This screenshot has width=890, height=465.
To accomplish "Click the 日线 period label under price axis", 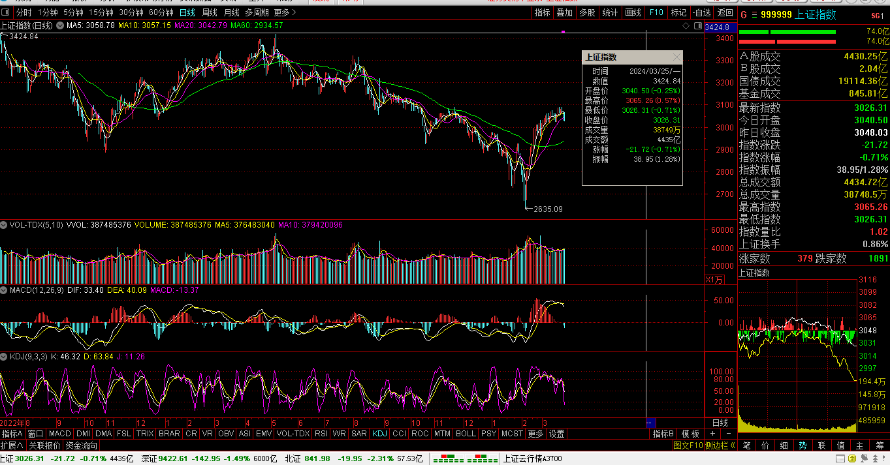I will (720, 423).
